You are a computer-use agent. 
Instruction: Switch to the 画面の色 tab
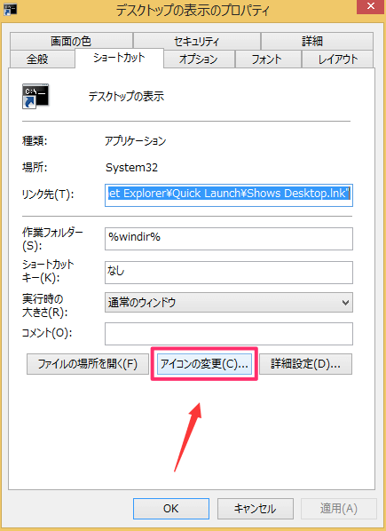point(71,42)
